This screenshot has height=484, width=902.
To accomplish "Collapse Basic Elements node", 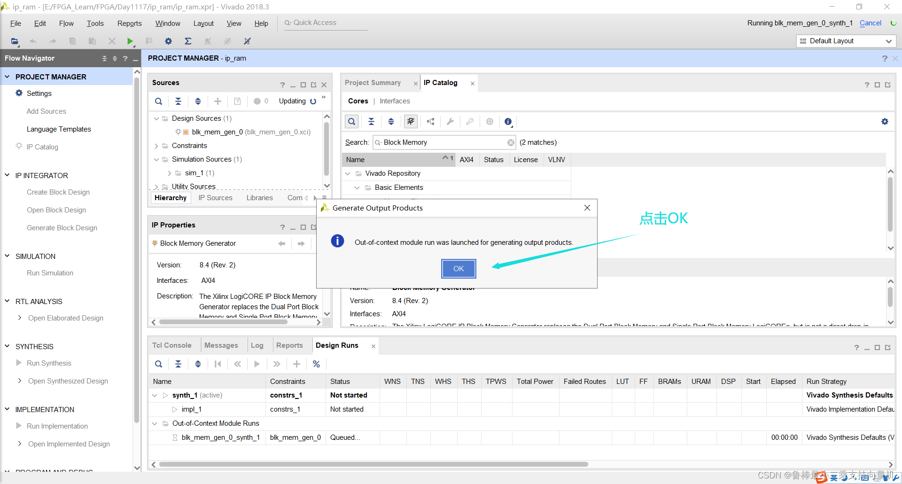I will click(x=358, y=187).
